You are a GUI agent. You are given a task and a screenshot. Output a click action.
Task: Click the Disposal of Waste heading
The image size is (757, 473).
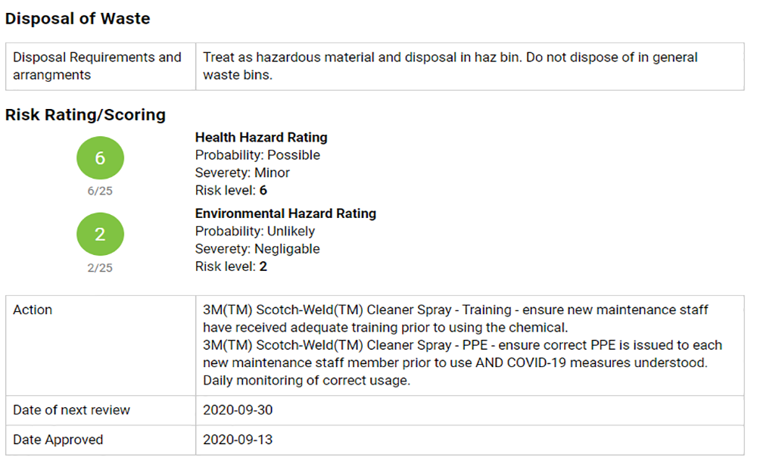(78, 18)
